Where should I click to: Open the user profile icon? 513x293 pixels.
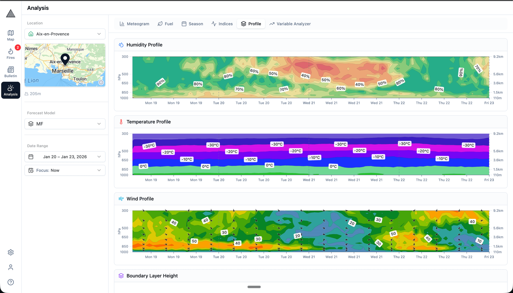pyautogui.click(x=10, y=267)
